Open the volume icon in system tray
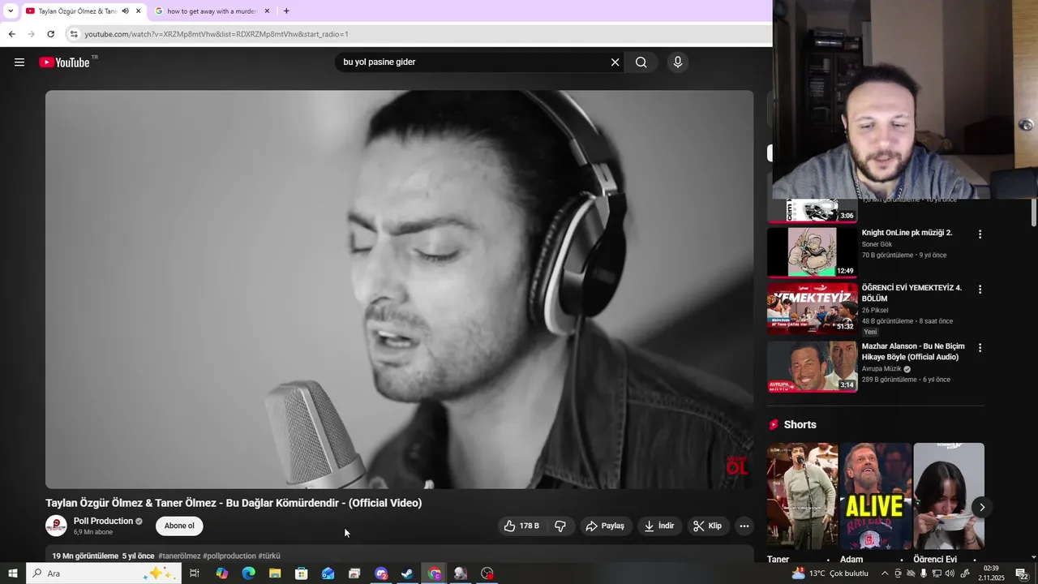The image size is (1038, 584). pos(950,573)
